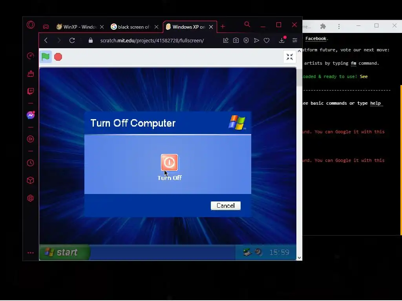Click the share/edit icon in the address bar

[x=226, y=40]
